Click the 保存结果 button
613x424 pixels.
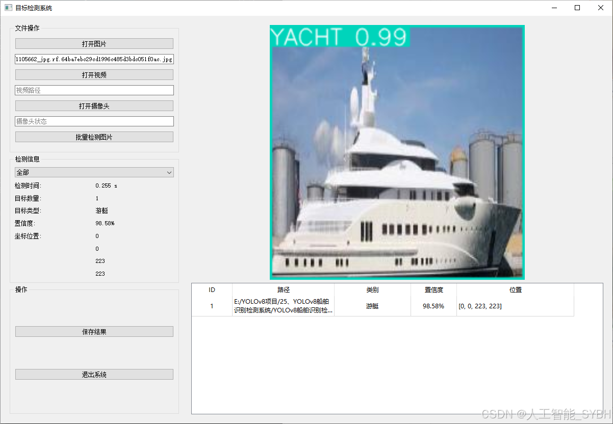tap(94, 332)
